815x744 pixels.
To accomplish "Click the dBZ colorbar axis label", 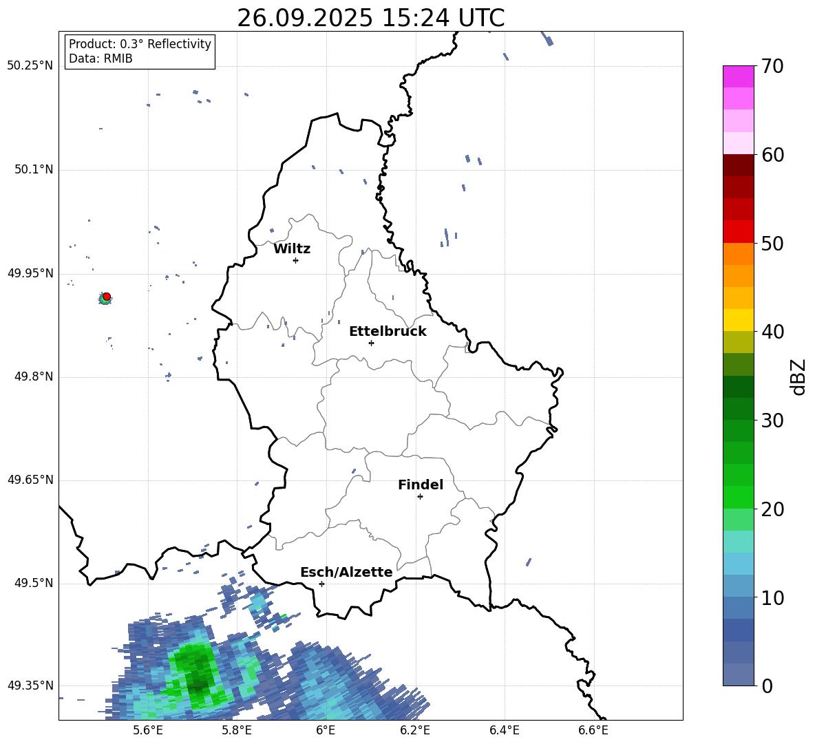I will [x=798, y=376].
